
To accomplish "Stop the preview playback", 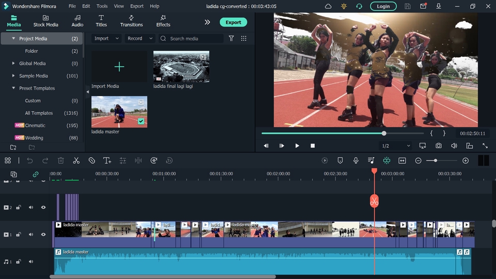I will [x=313, y=146].
